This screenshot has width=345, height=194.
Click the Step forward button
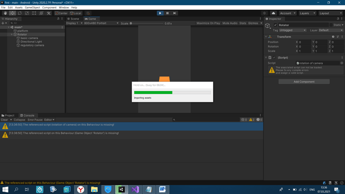[174, 13]
